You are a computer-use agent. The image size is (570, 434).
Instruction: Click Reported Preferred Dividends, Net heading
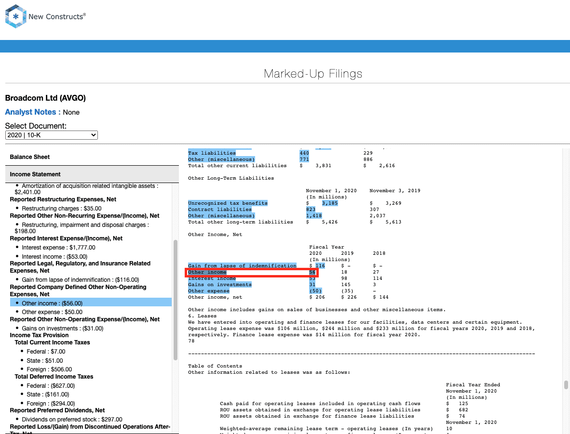57,410
